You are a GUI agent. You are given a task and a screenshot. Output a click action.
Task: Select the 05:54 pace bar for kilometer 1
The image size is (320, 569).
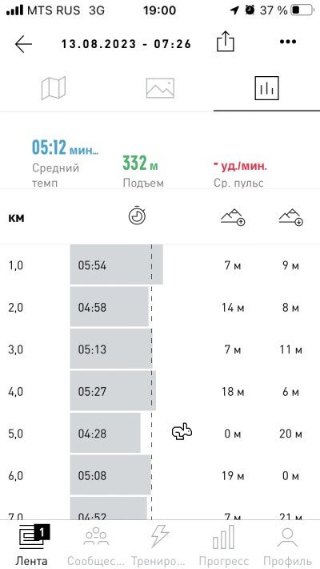[x=116, y=264]
